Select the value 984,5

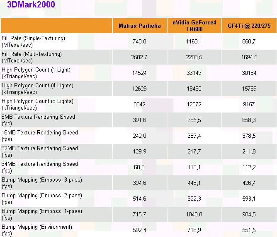coord(249,214)
